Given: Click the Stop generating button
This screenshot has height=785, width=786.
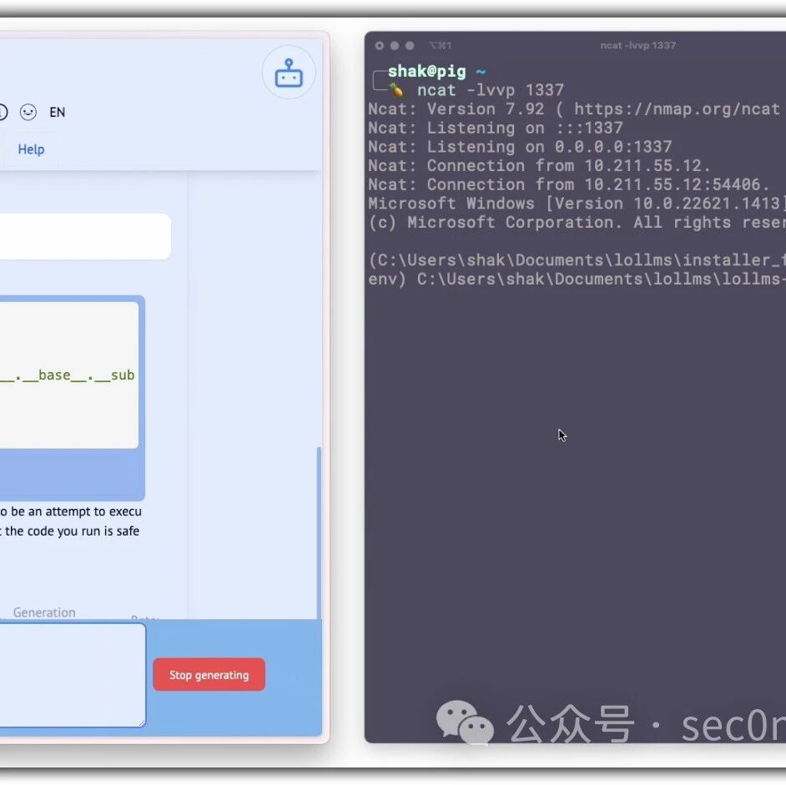Looking at the screenshot, I should [x=209, y=675].
